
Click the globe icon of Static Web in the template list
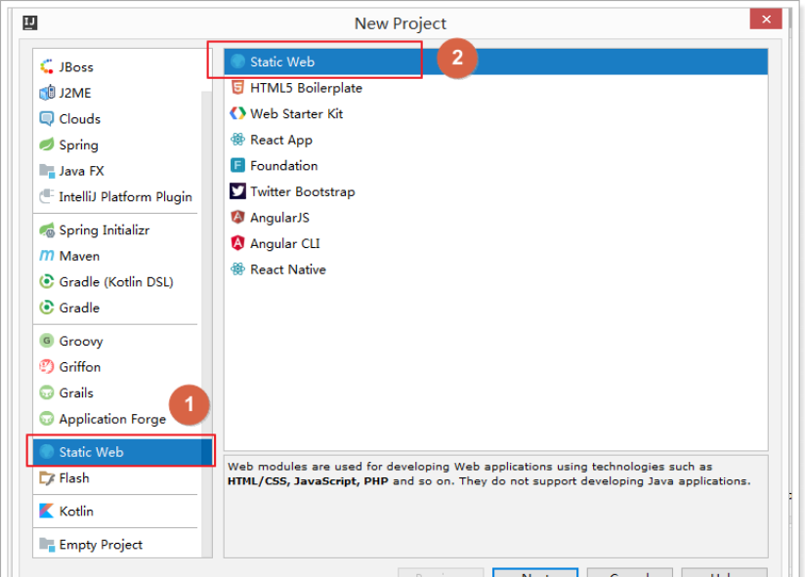237,62
